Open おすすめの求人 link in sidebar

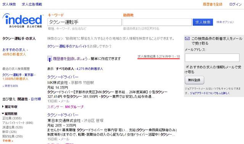click(14, 50)
